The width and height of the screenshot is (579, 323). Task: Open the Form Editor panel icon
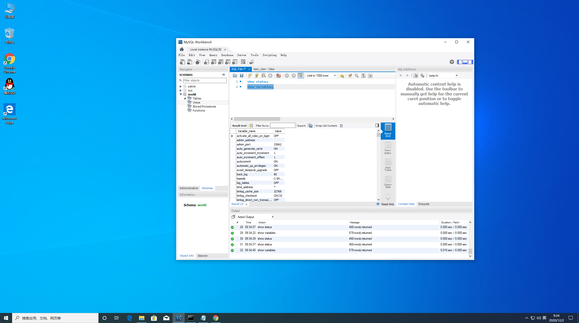click(388, 148)
